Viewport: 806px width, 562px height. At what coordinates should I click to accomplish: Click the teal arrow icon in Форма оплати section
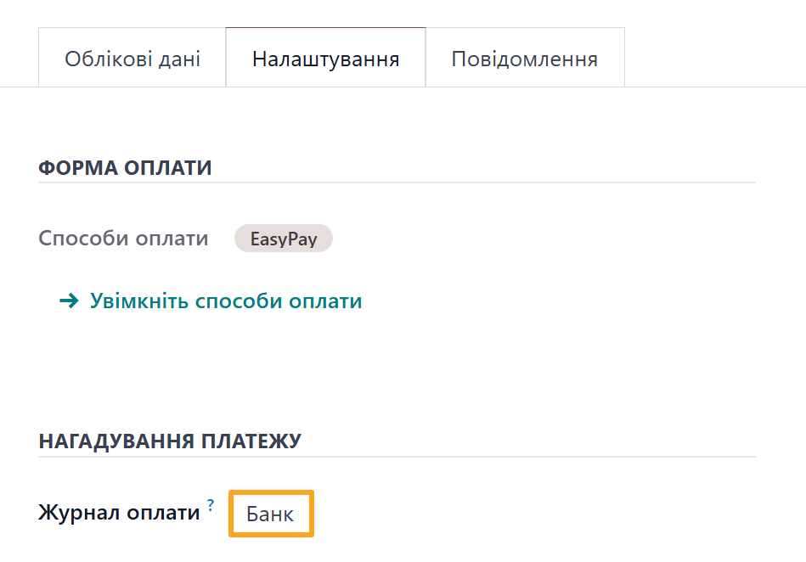67,301
